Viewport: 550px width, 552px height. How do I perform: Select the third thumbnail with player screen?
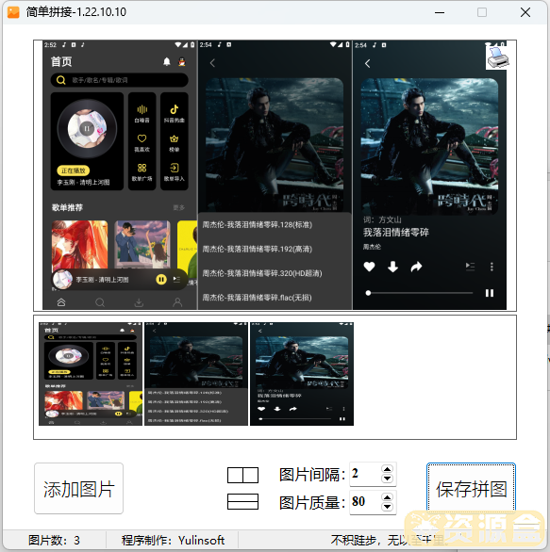pos(302,374)
